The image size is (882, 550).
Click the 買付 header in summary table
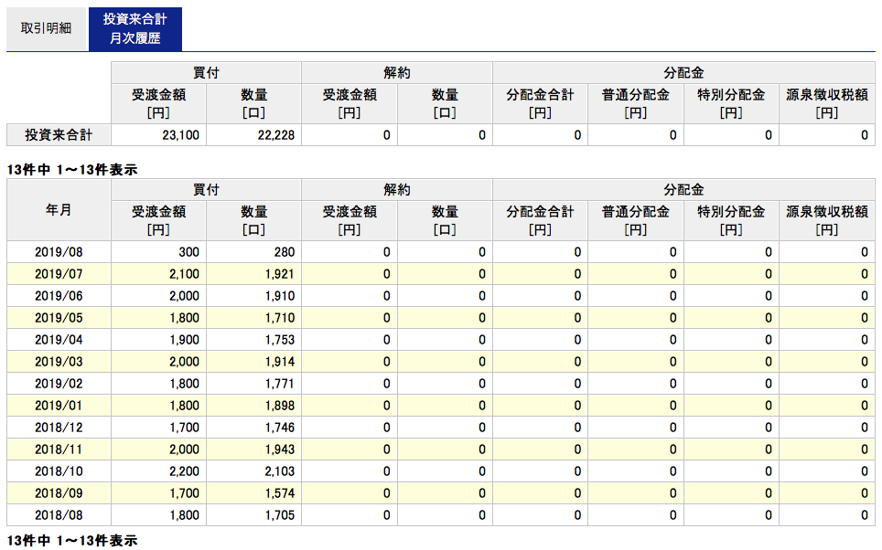tap(206, 73)
